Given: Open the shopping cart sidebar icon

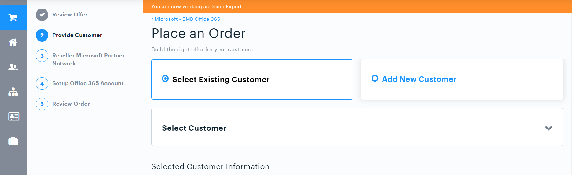Looking at the screenshot, I should coord(13,18).
